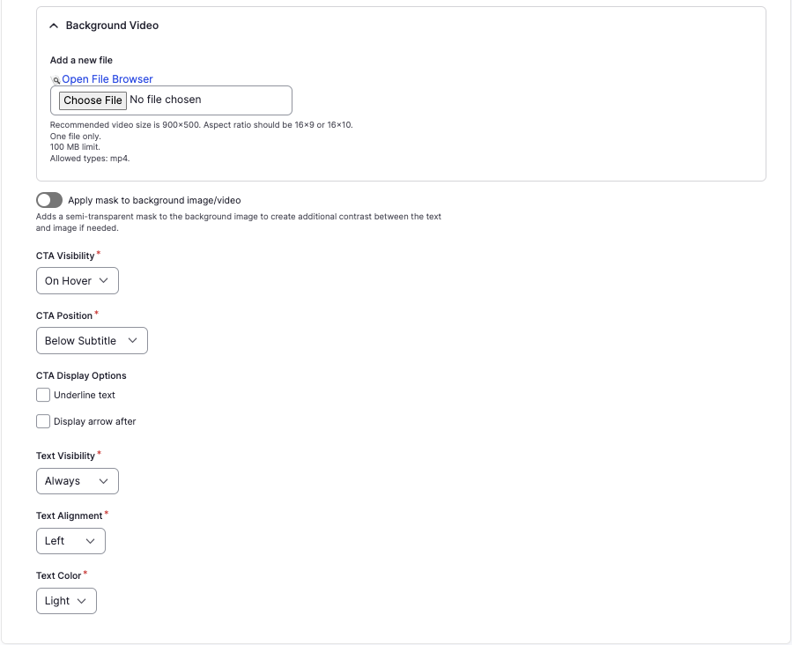
Task: Click the 'Underline text' label text
Action: tap(85, 395)
